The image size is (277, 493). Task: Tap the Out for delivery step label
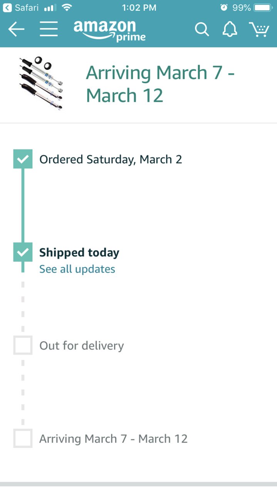[x=82, y=346]
